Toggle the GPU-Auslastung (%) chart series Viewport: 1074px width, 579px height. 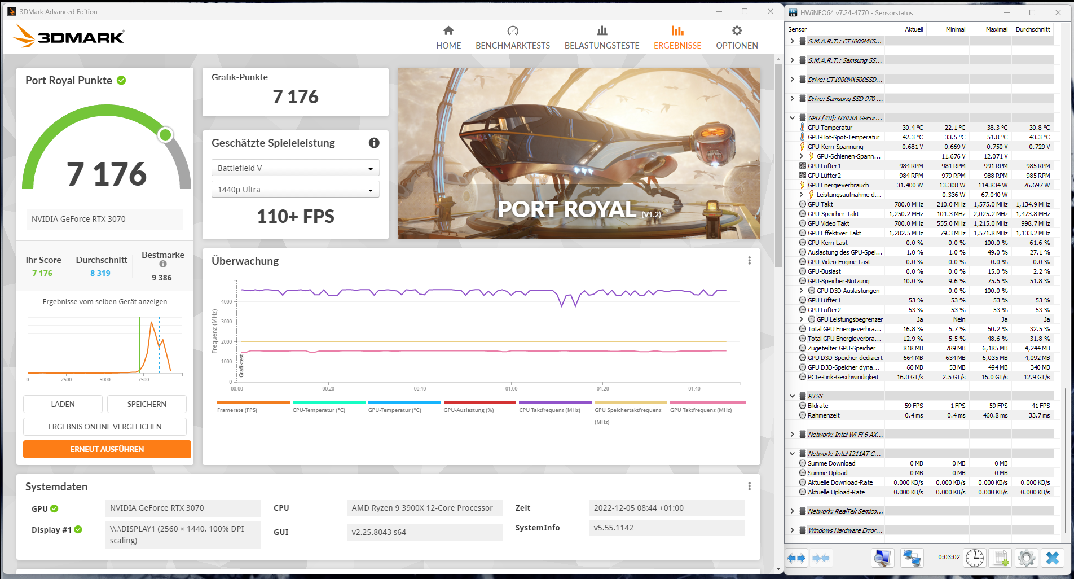pos(480,407)
